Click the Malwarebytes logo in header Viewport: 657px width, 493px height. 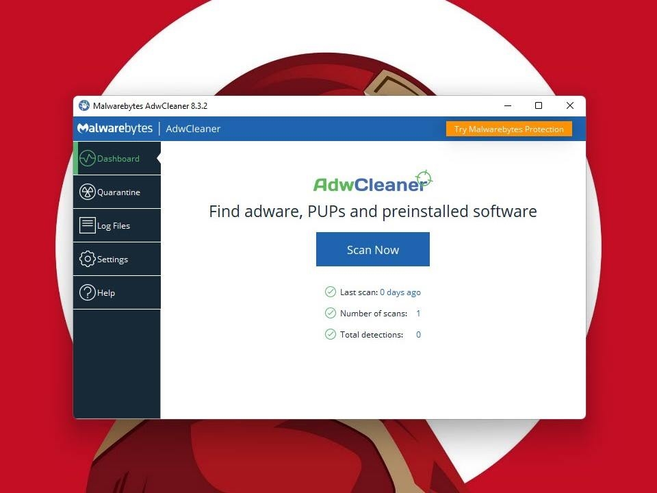point(115,128)
